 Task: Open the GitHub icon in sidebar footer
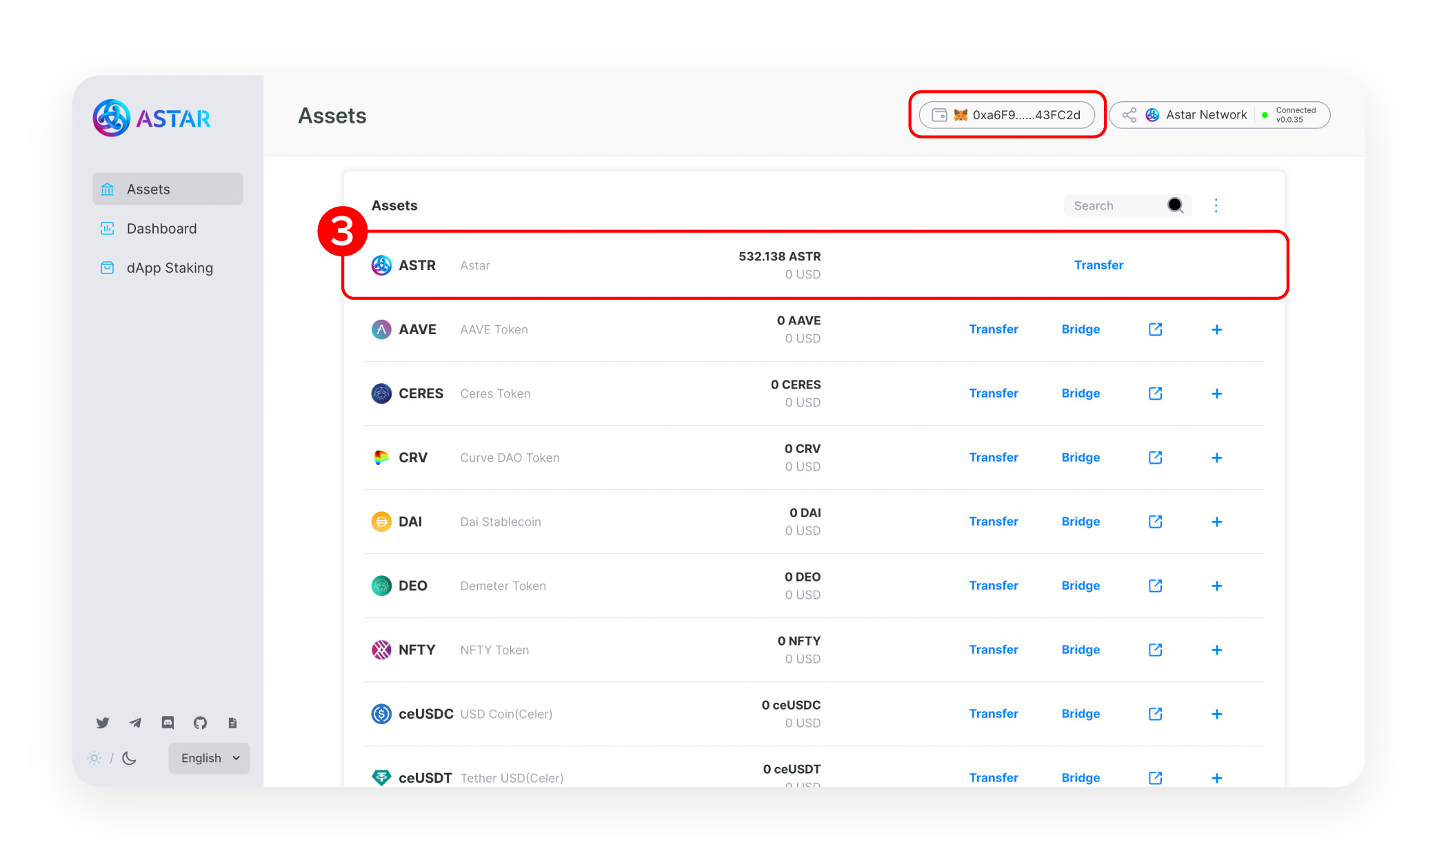coord(200,723)
